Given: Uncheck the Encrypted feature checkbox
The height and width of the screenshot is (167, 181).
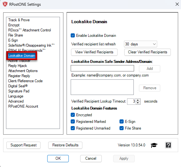Looking at the screenshot, I should tap(73, 115).
